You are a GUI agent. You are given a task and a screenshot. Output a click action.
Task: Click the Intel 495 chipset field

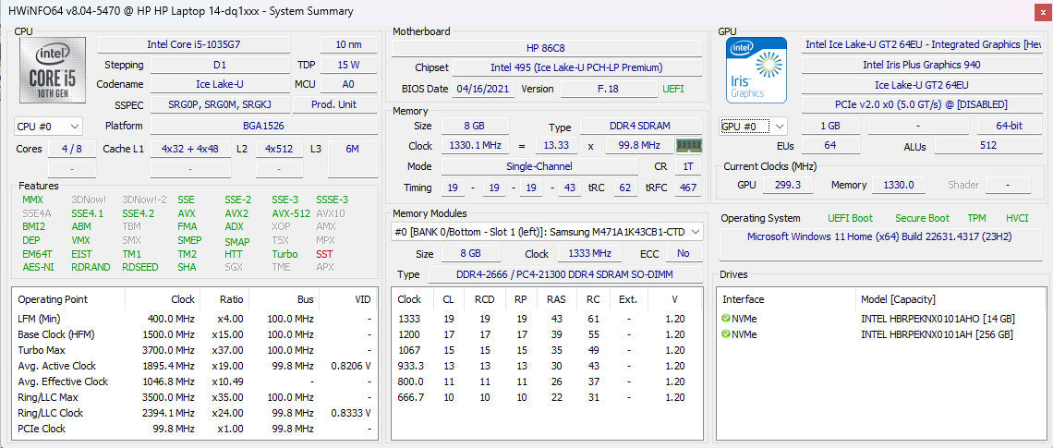click(x=576, y=67)
